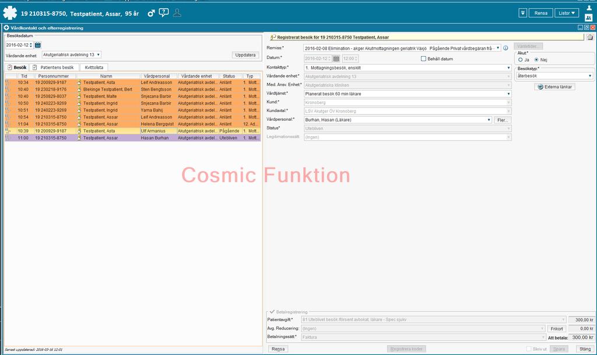The image size is (597, 355).
Task: Sort by the Personnummer column header
Action: (x=54, y=76)
